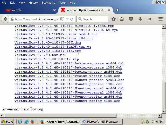166x125 pixels.
Task: Download Ubuntu quantal amd64.deb link
Action: [x=70, y=89]
